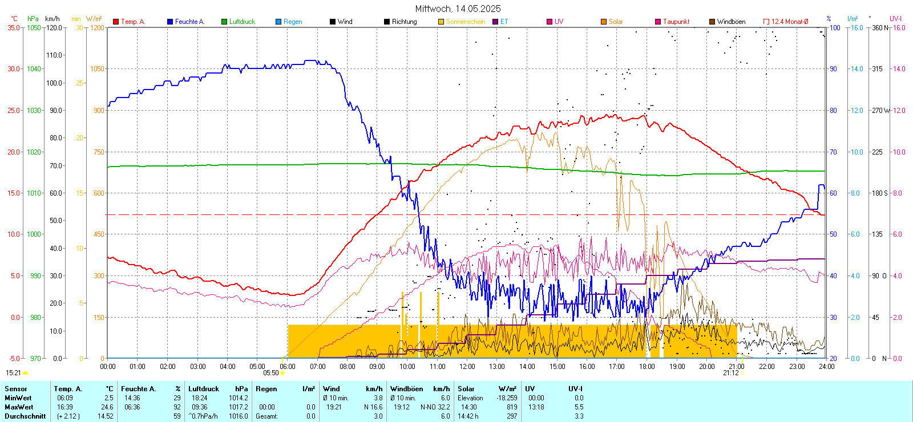Click the Taupunkt legend label
This screenshot has height=422, width=913.
click(x=676, y=22)
